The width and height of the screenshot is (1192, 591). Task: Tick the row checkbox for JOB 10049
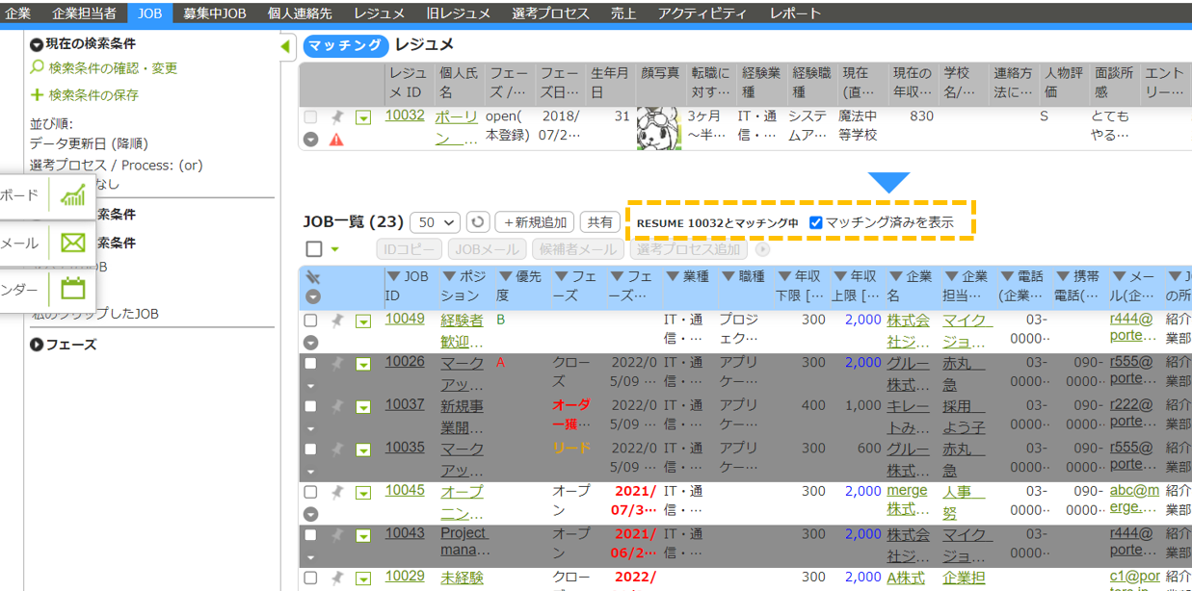point(310,320)
